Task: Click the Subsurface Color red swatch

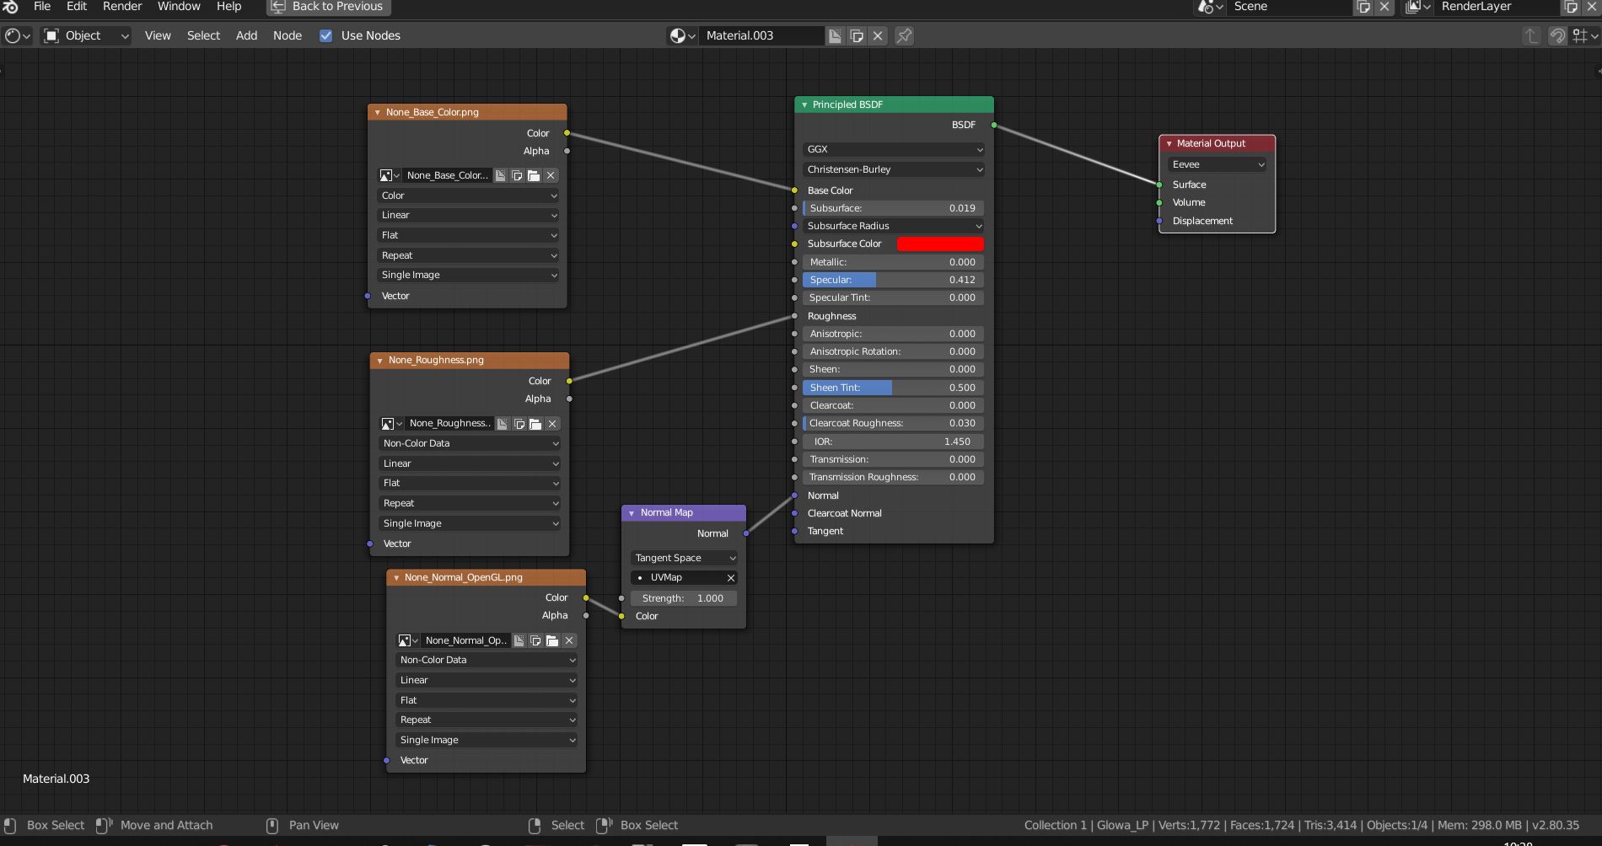Action: click(940, 244)
